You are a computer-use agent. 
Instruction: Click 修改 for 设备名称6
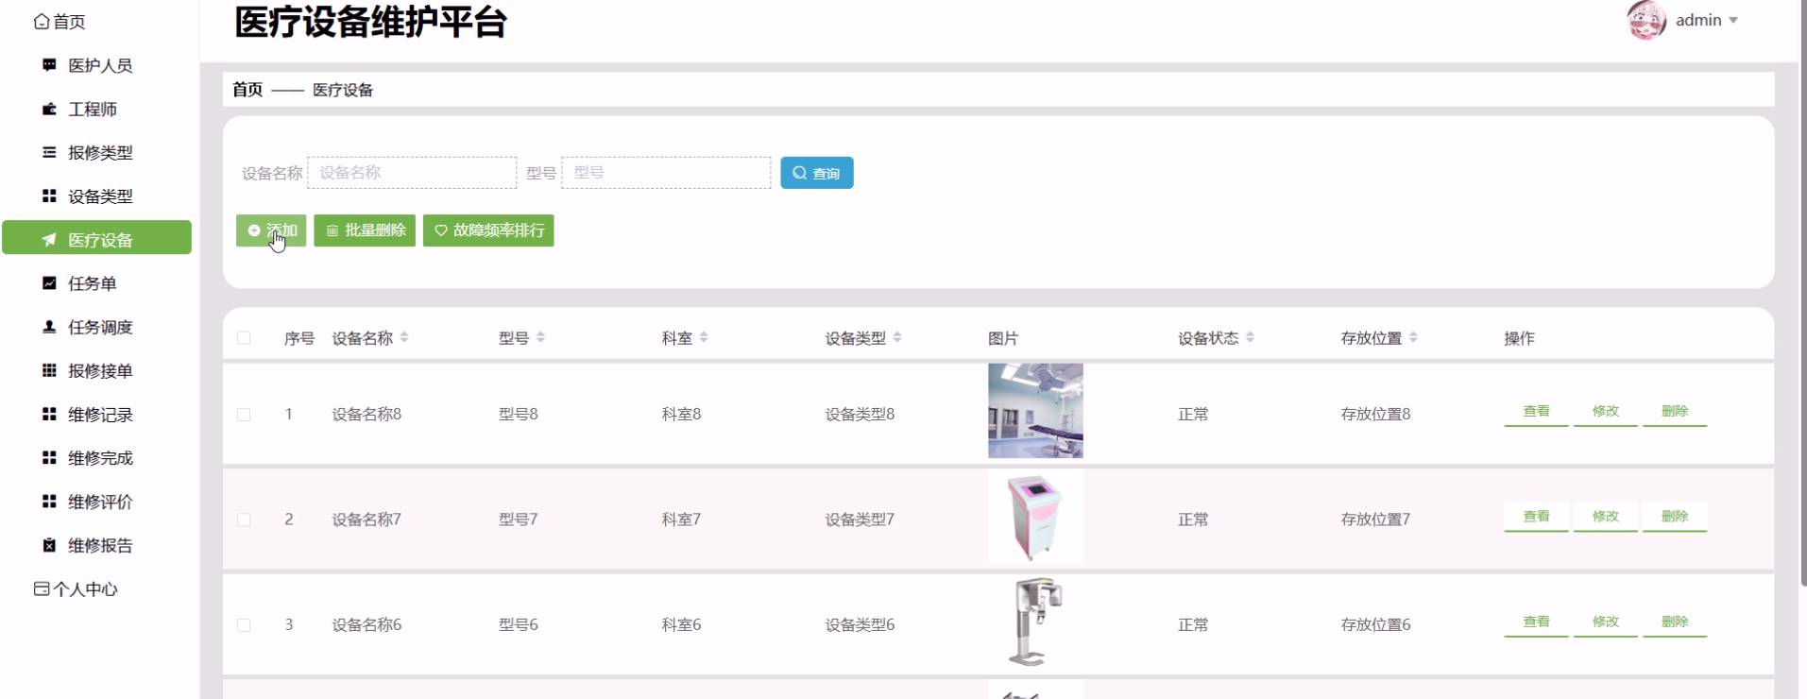[1606, 622]
